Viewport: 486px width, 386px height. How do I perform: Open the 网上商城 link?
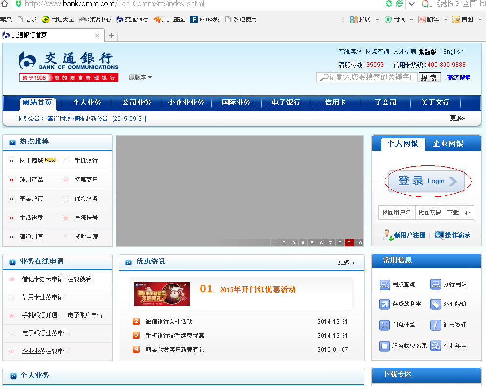click(x=31, y=160)
